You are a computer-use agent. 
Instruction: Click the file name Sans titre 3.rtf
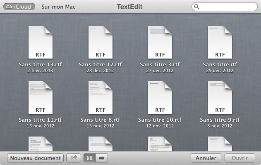click(160, 64)
